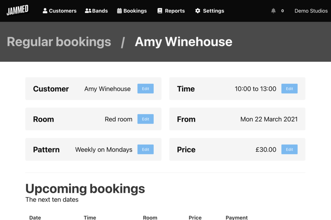
Task: Edit the Room setting
Action: (146, 119)
